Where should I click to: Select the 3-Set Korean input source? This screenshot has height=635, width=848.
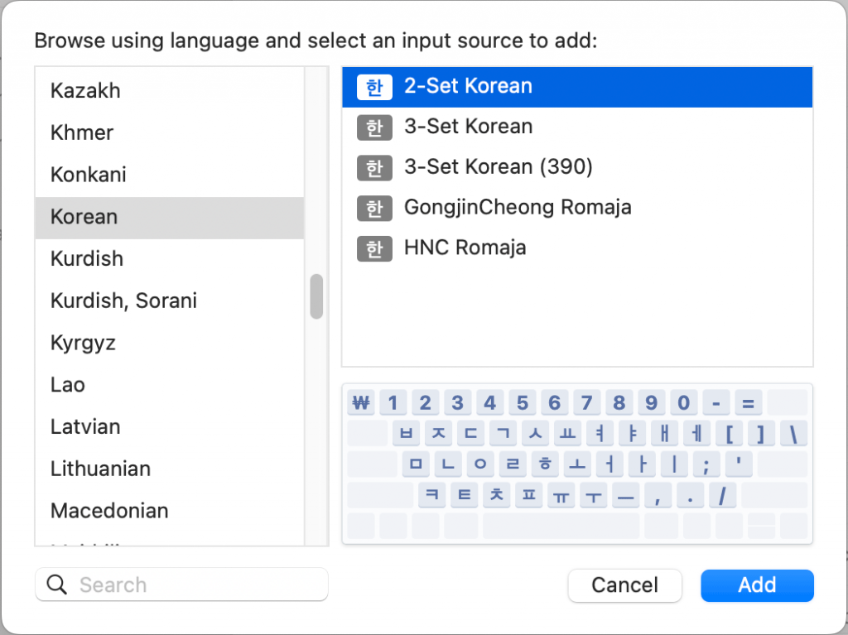click(x=577, y=127)
